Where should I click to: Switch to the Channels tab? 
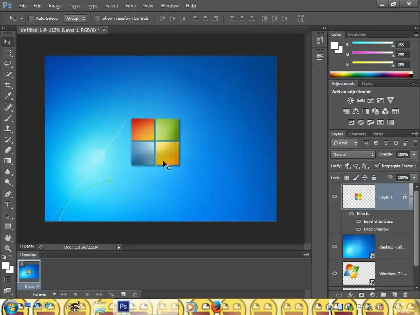[357, 134]
